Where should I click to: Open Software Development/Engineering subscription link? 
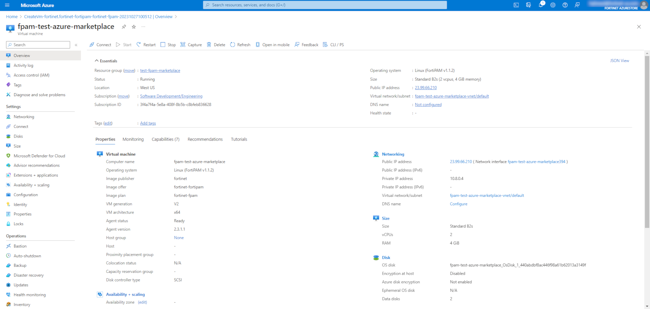tap(171, 96)
